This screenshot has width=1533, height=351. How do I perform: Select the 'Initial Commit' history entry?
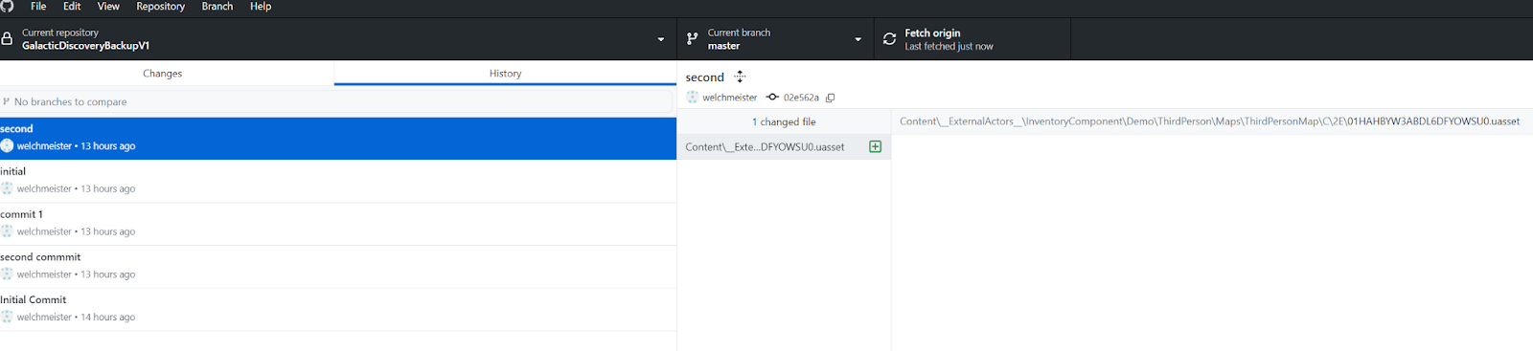point(338,308)
